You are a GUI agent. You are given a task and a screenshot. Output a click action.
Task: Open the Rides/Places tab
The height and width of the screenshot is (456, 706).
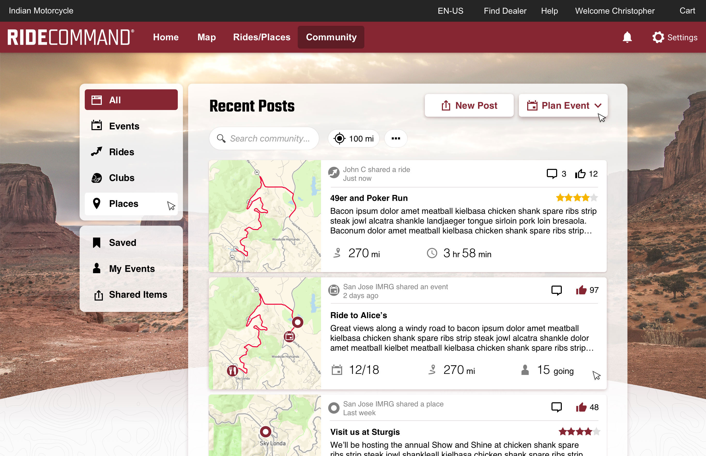(x=262, y=37)
